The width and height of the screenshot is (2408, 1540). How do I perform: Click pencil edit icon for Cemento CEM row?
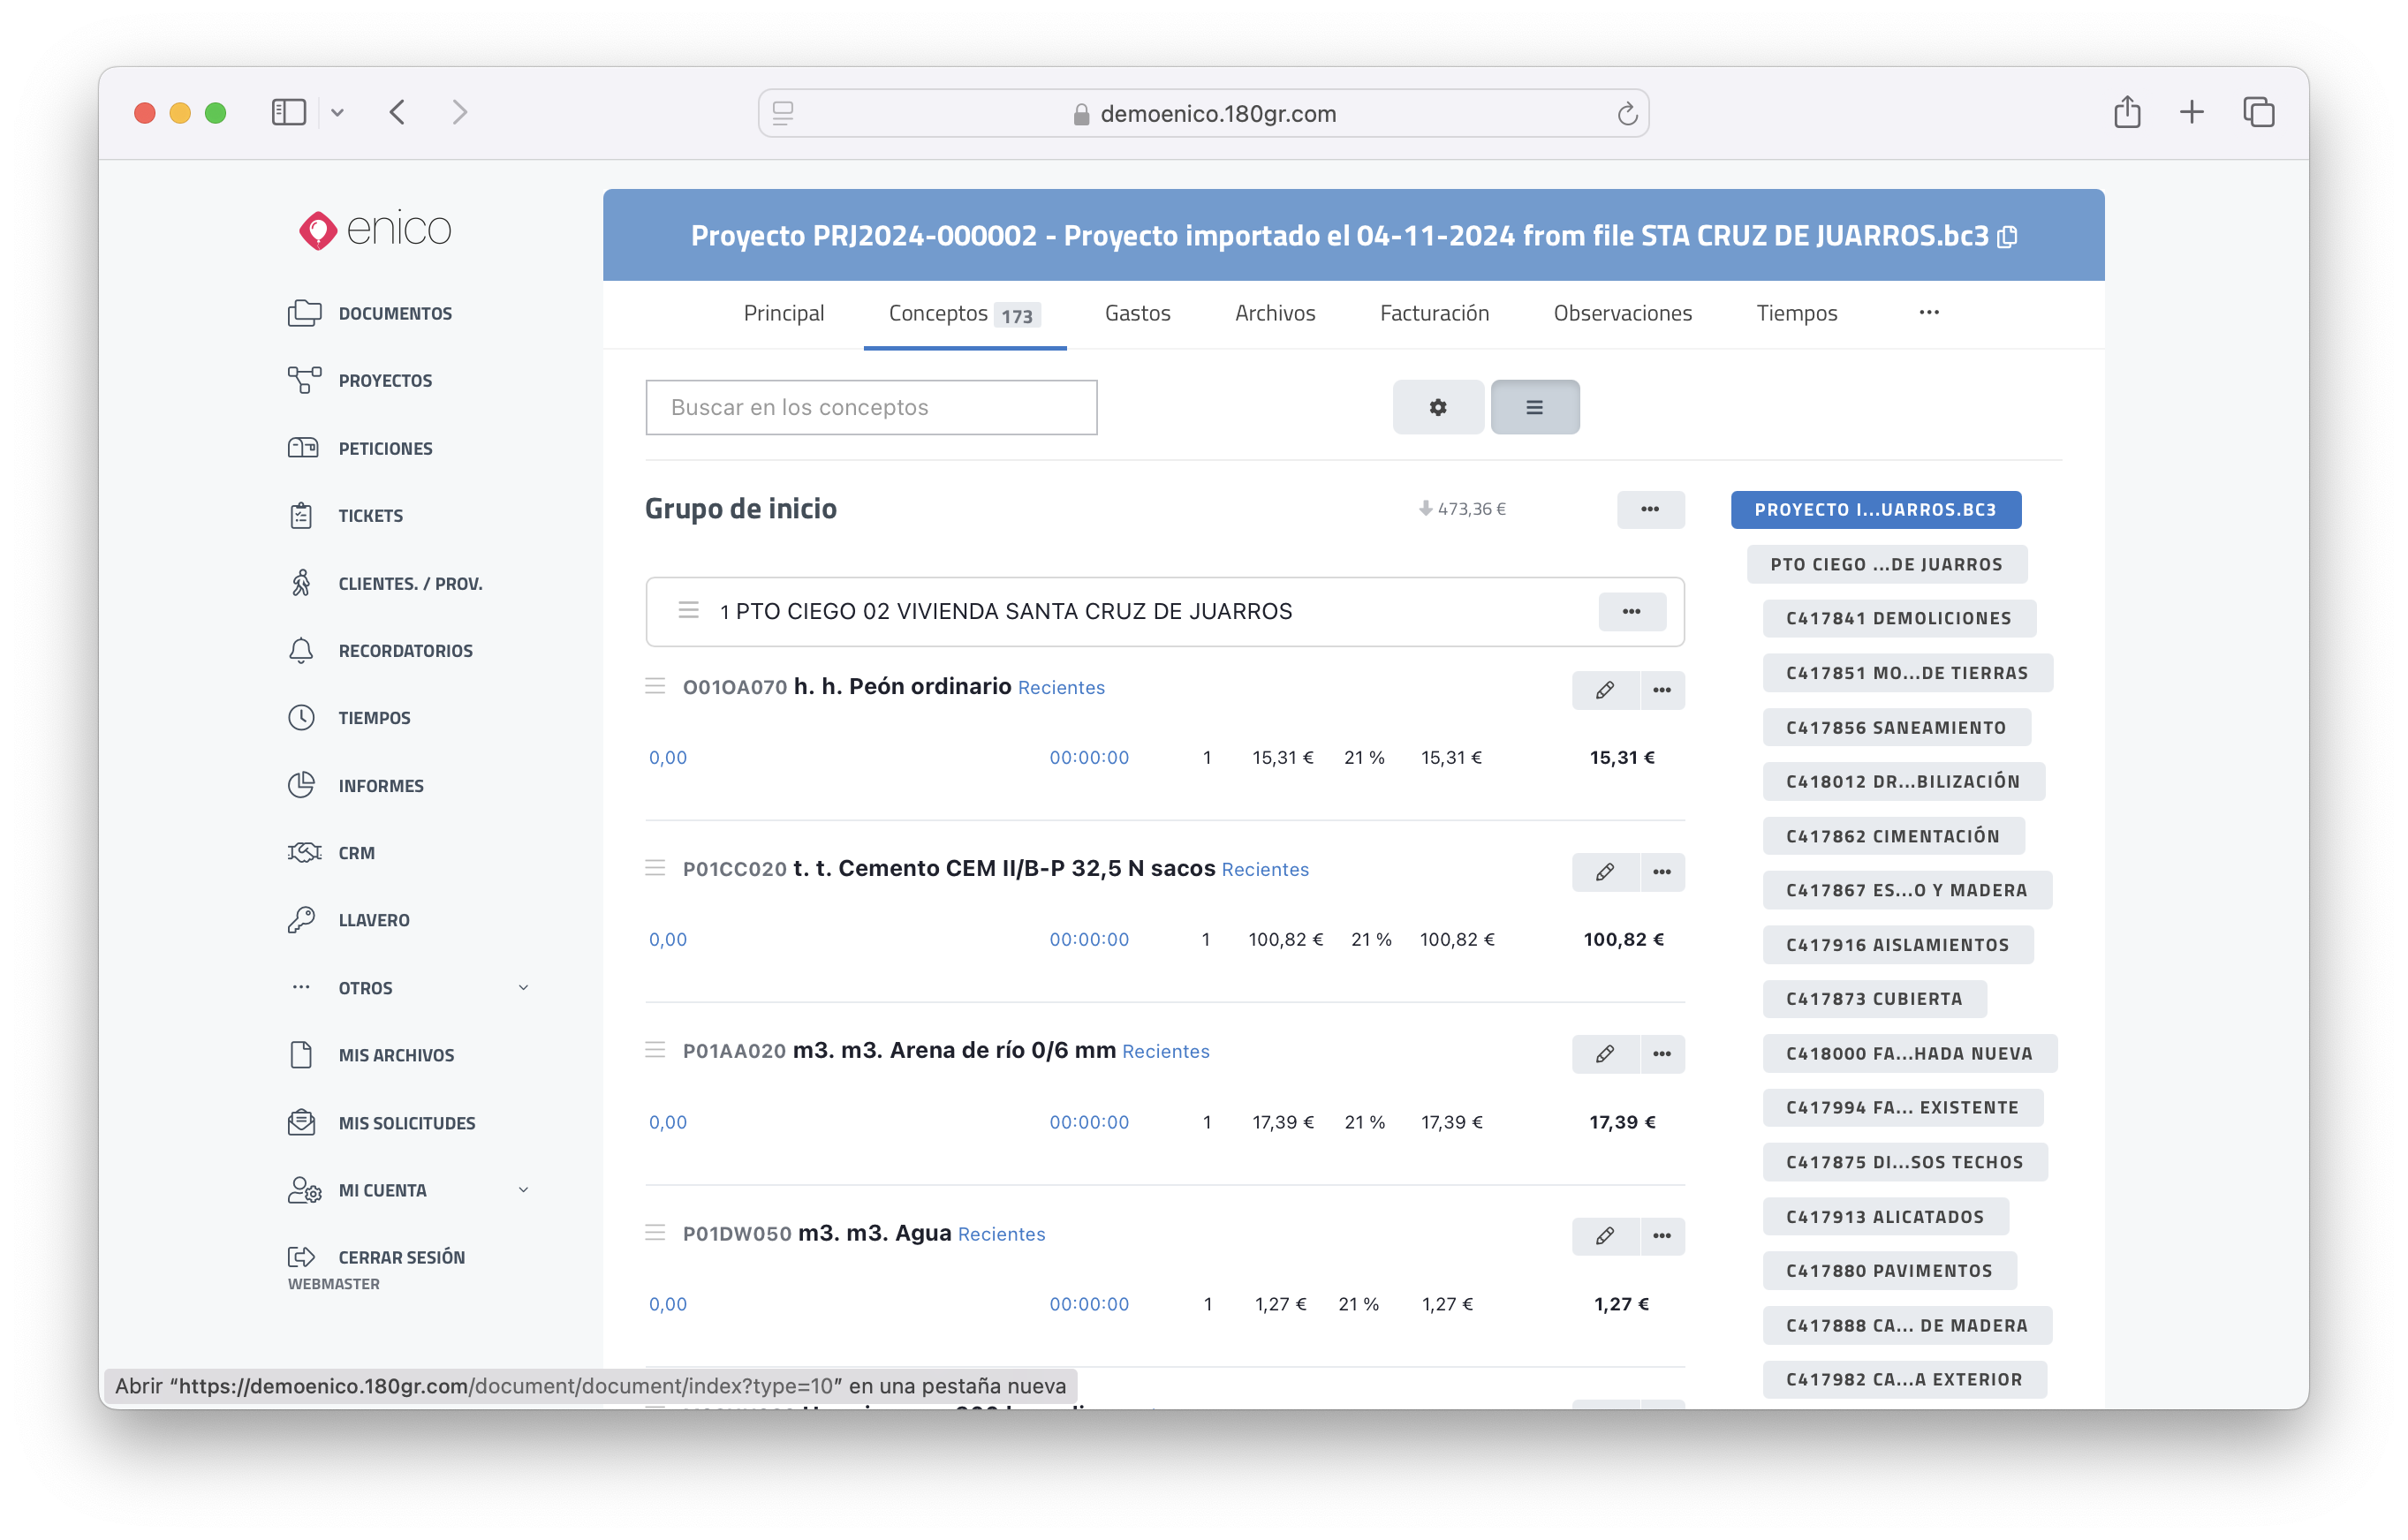pyautogui.click(x=1605, y=872)
